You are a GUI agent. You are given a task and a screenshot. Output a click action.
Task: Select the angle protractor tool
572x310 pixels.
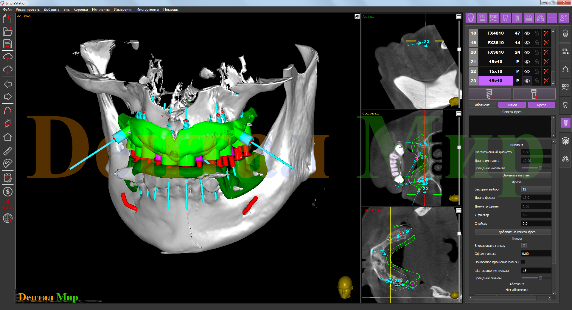point(7,163)
